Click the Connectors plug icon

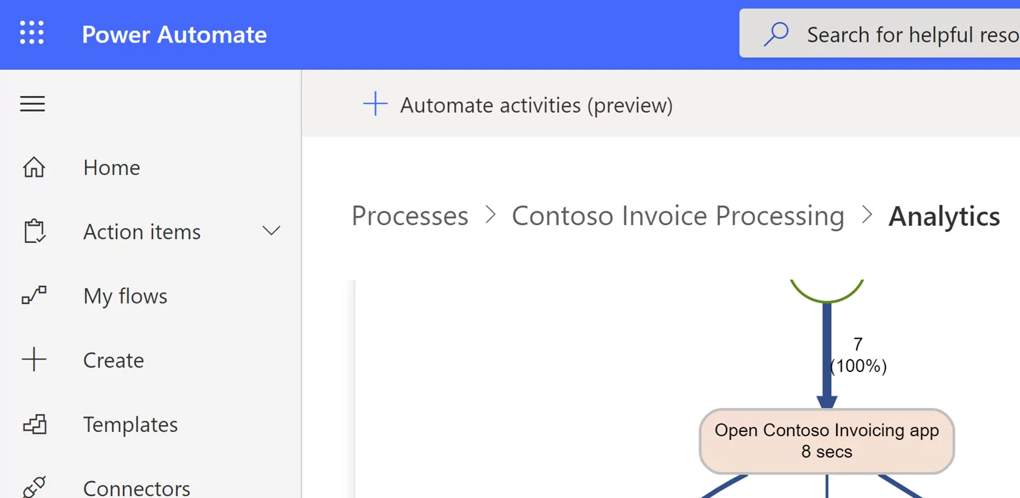click(x=34, y=488)
